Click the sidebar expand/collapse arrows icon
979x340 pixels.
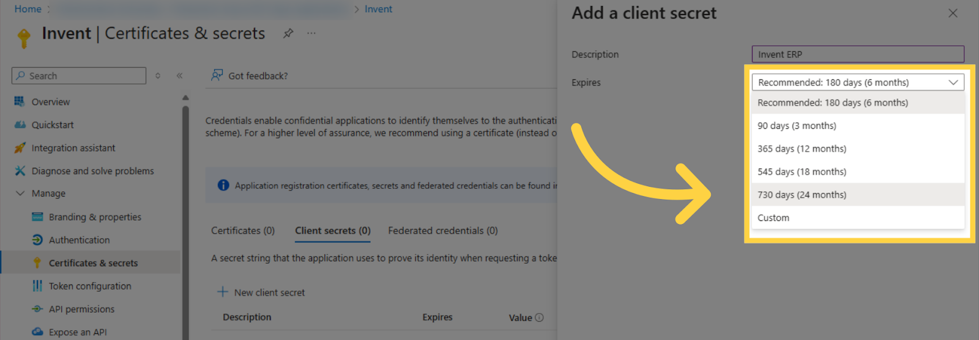[x=158, y=76]
